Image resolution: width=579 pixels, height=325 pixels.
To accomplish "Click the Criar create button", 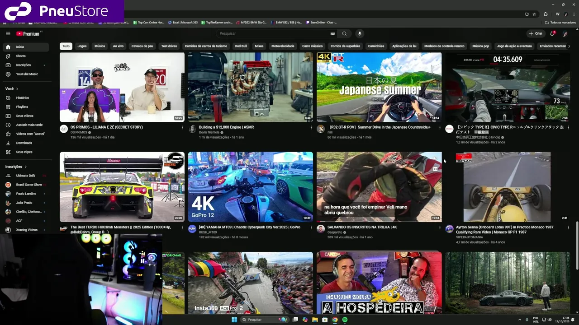I will (x=535, y=33).
